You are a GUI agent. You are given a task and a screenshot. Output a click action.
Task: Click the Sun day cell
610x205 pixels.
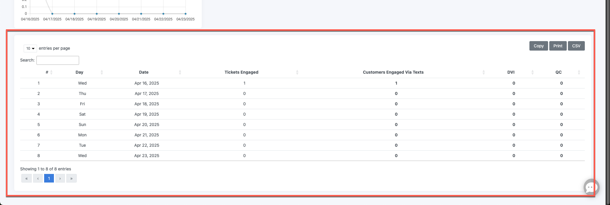click(82, 125)
